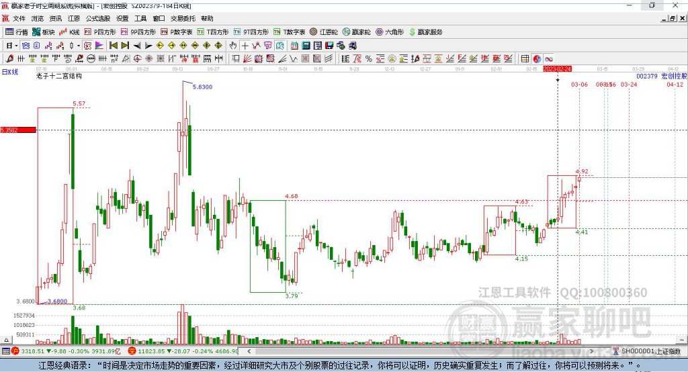The image size is (688, 372).
Task: Open the 赢家轮 wheel tool
Action: click(x=357, y=32)
